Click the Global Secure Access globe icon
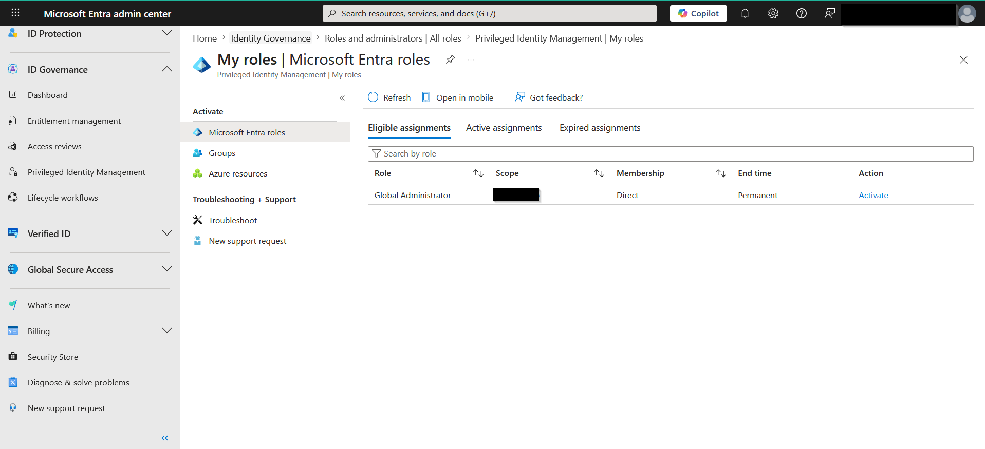 coord(13,269)
